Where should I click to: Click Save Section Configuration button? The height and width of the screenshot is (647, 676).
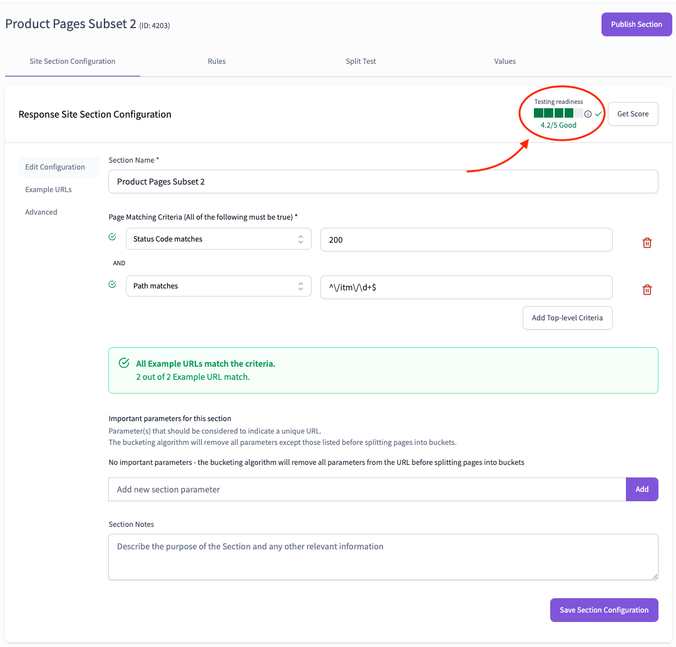[x=604, y=609]
